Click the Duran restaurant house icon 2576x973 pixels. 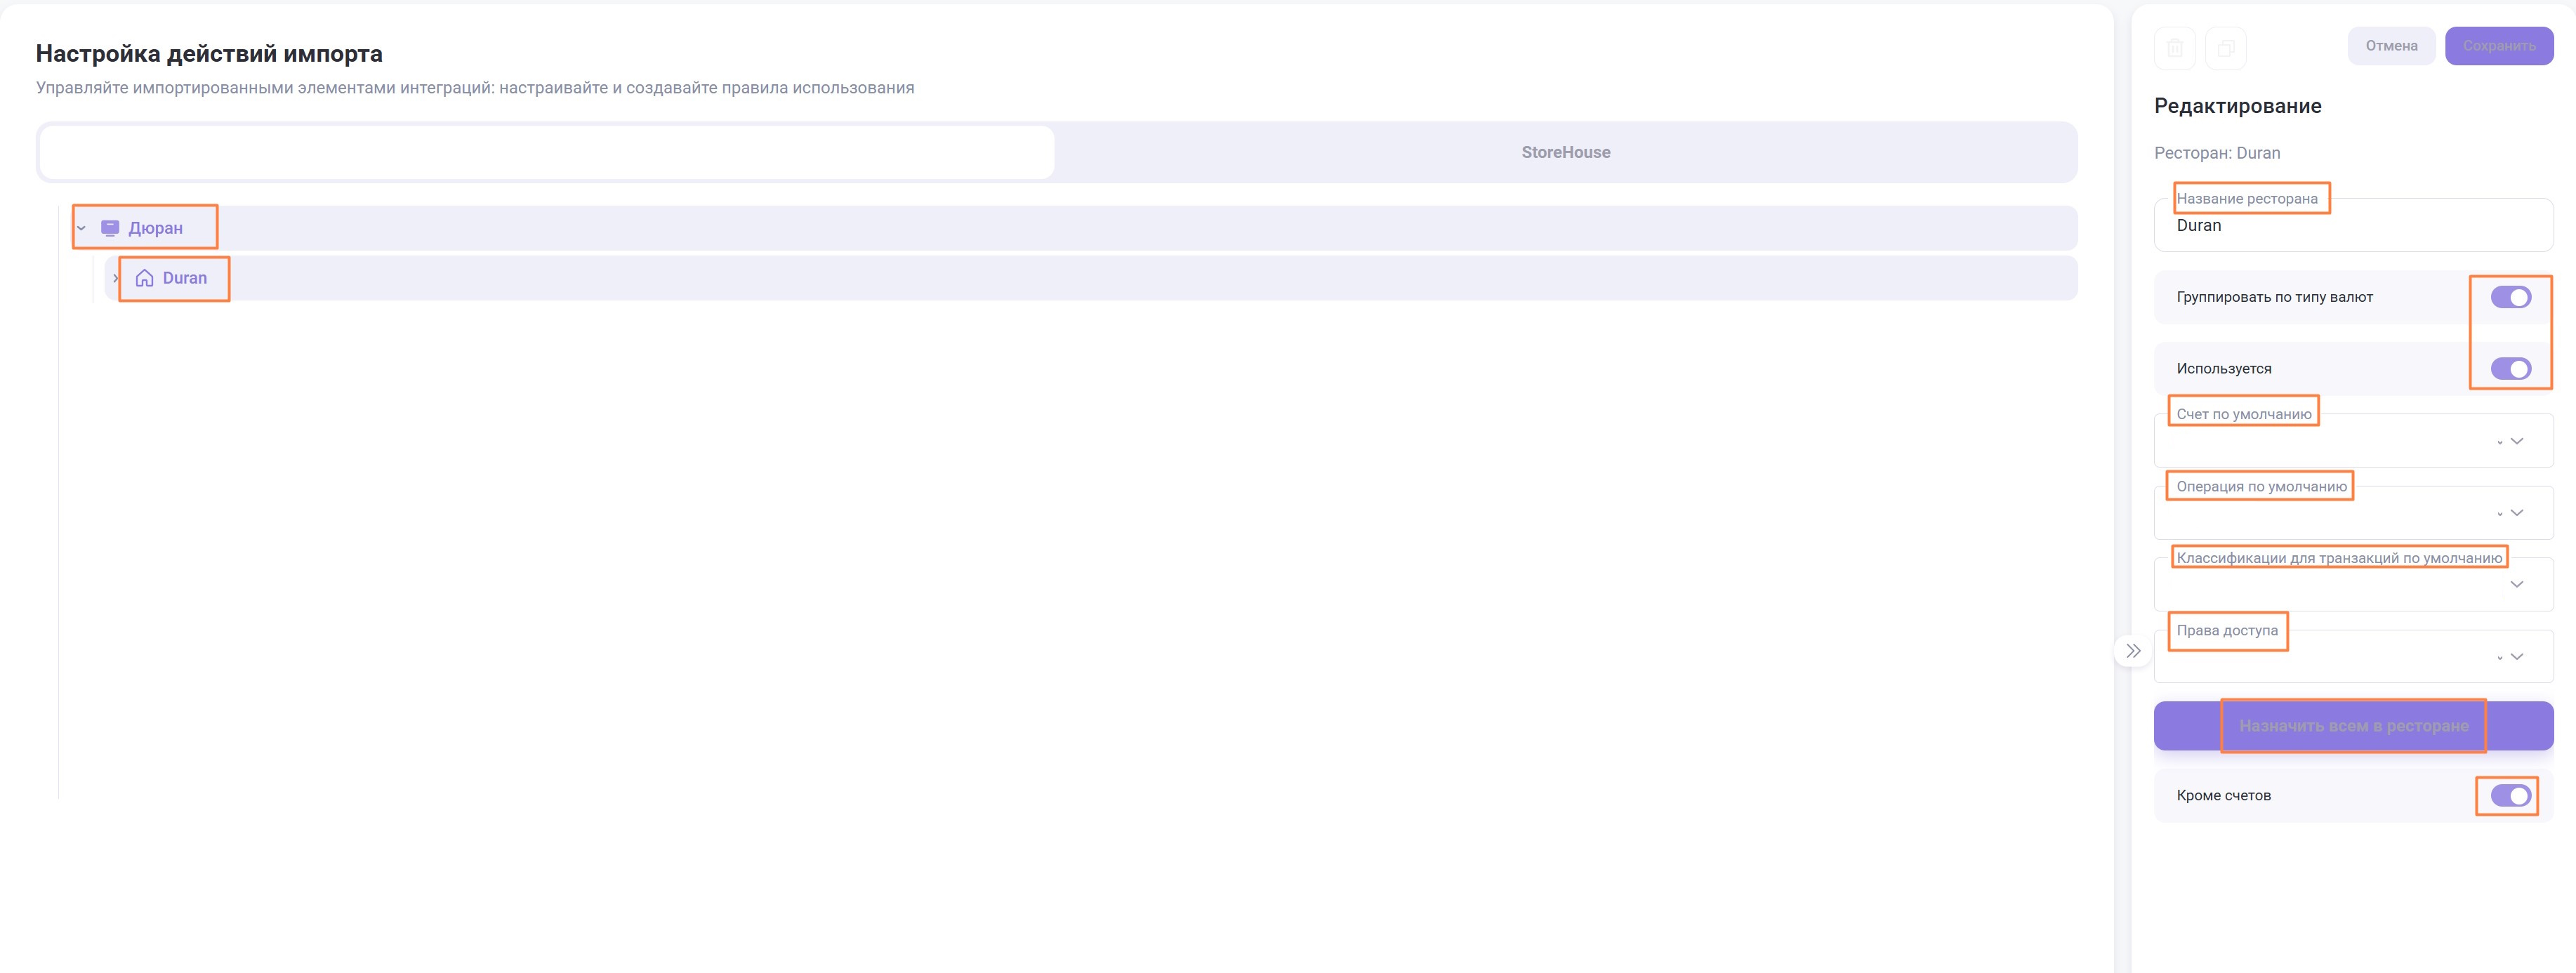[x=145, y=278]
